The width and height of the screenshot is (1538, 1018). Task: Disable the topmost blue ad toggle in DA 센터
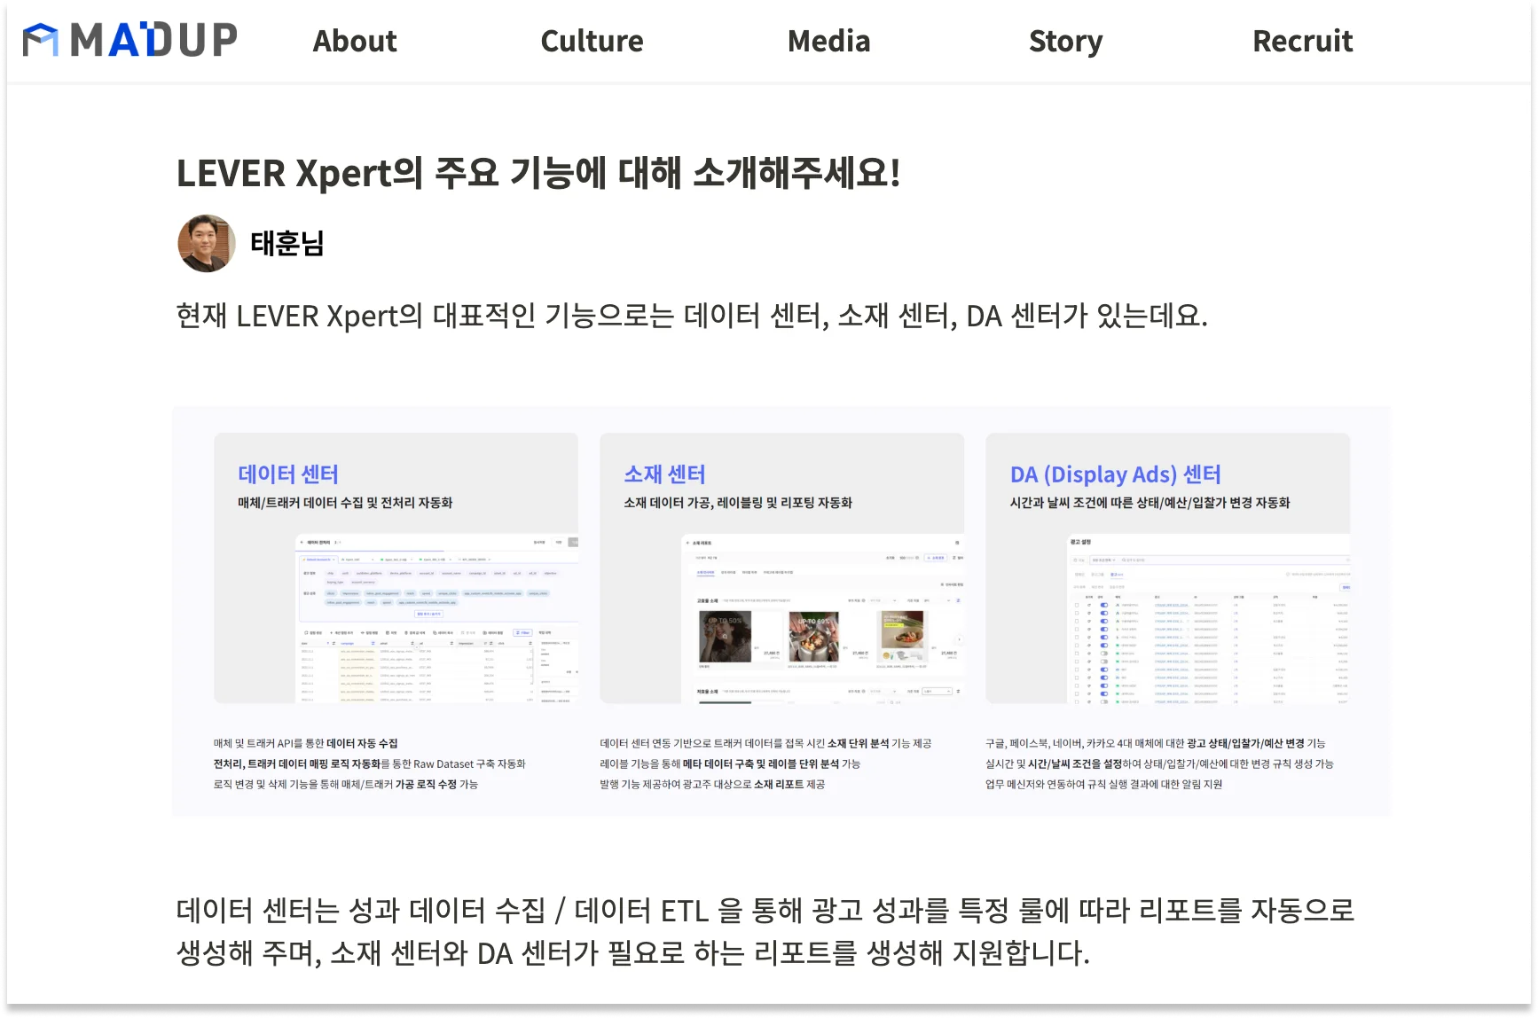(x=1104, y=605)
